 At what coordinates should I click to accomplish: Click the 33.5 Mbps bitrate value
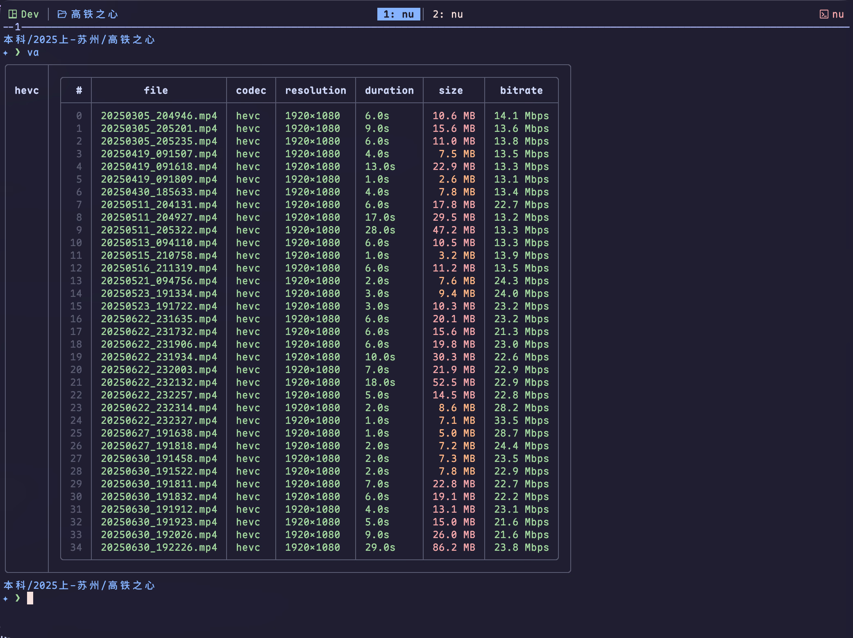click(521, 421)
